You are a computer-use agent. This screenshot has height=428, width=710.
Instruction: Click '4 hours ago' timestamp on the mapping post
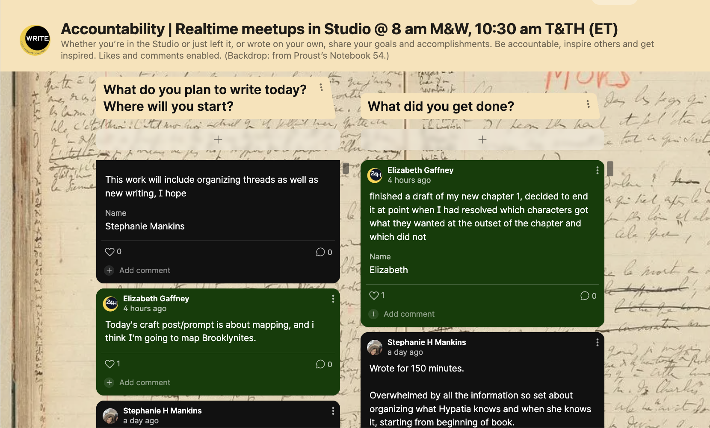[145, 309]
